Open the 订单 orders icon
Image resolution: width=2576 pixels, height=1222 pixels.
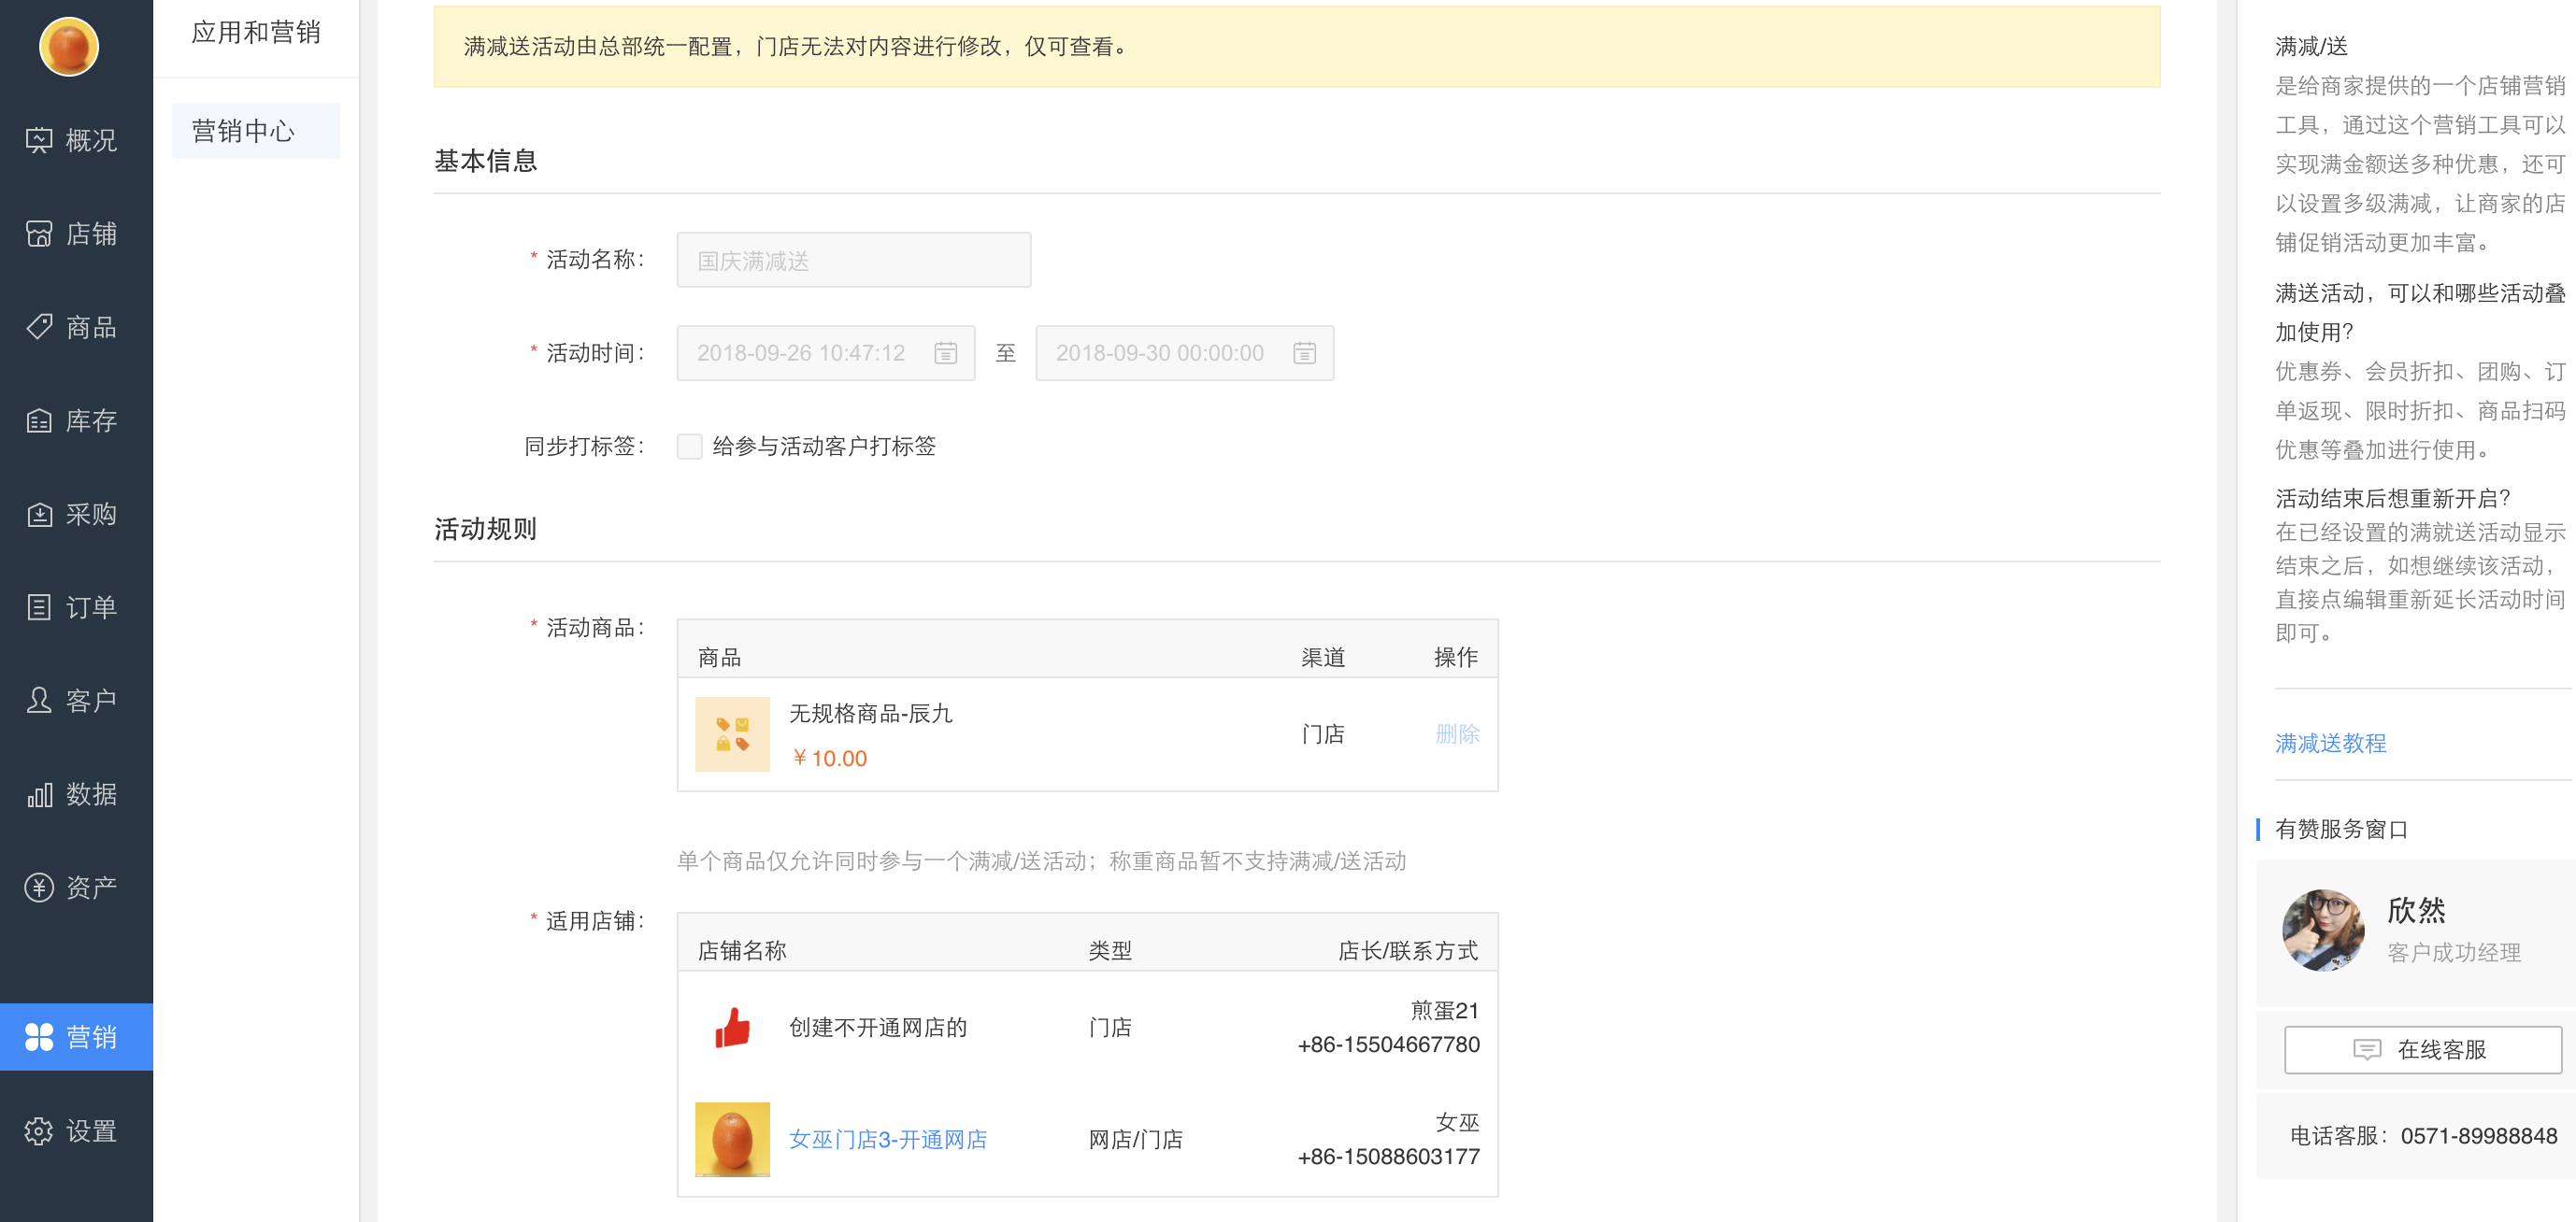coord(39,607)
